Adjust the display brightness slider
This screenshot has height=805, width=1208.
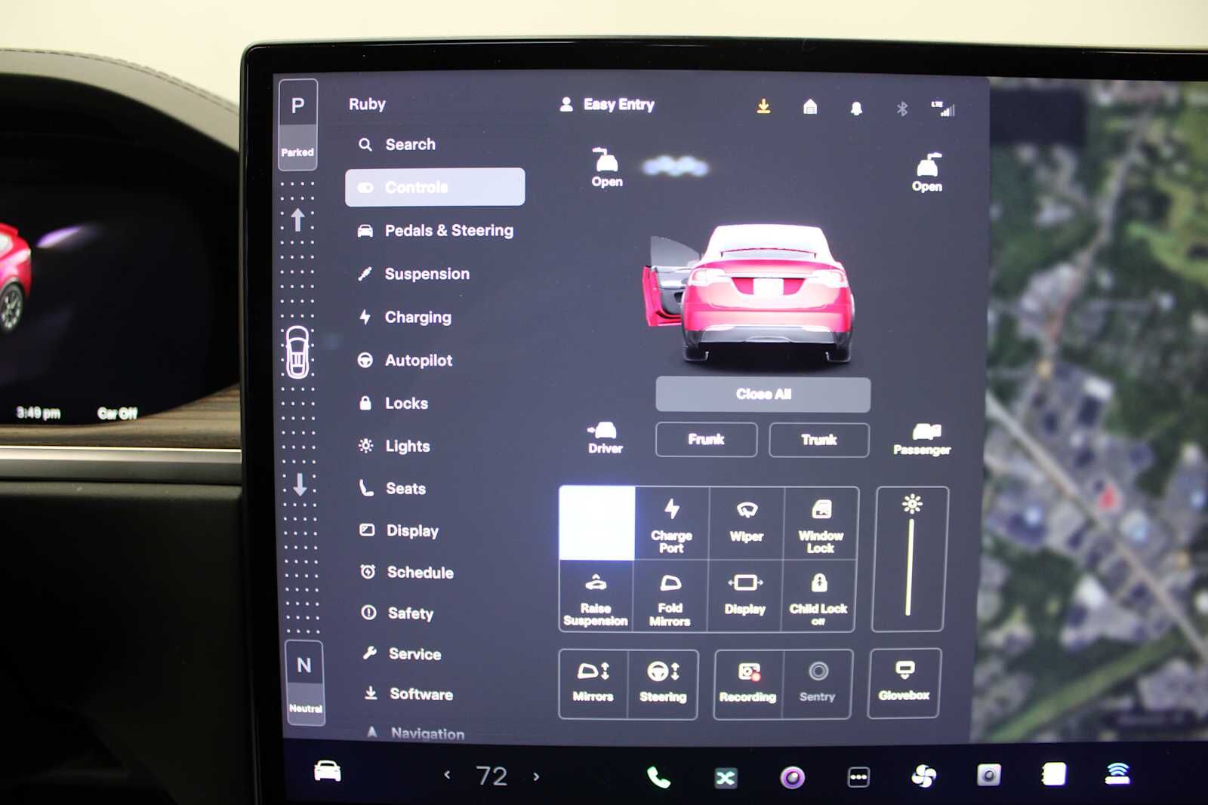[910, 559]
